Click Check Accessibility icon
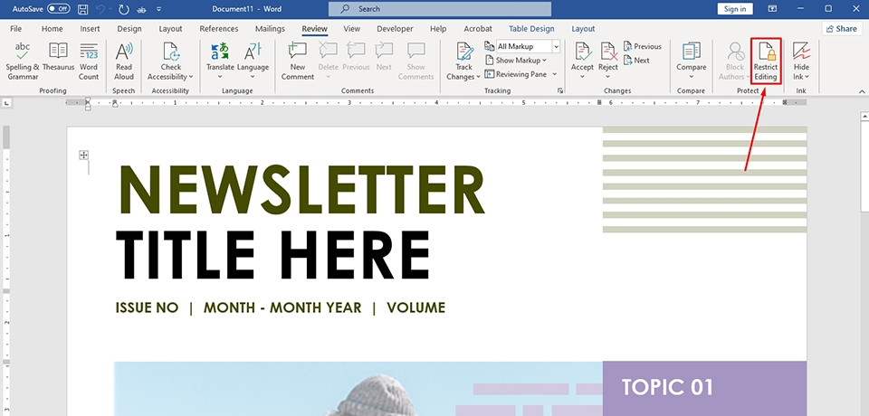This screenshot has width=869, height=416. point(171,52)
